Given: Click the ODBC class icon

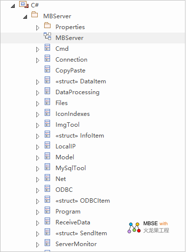Looking at the screenshot, I should pos(47,188).
